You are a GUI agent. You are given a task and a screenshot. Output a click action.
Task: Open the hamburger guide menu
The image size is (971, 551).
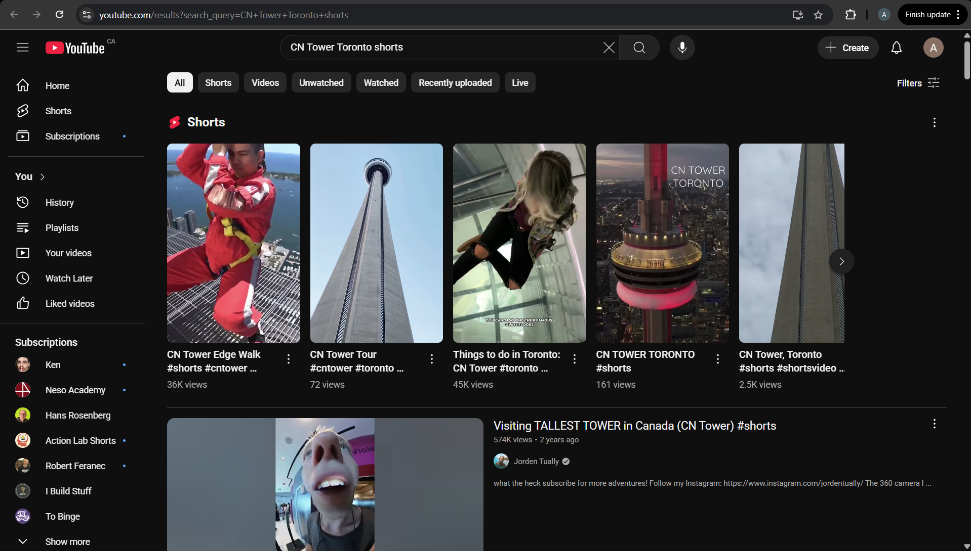point(23,48)
